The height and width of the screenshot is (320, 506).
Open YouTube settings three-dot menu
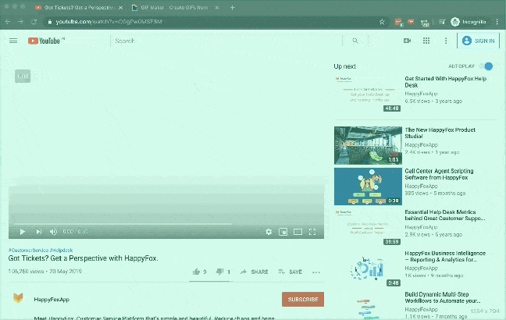pyautogui.click(x=446, y=41)
